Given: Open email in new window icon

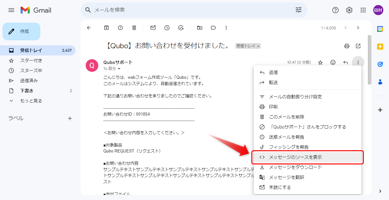Looking at the screenshot, I should coord(358,46).
